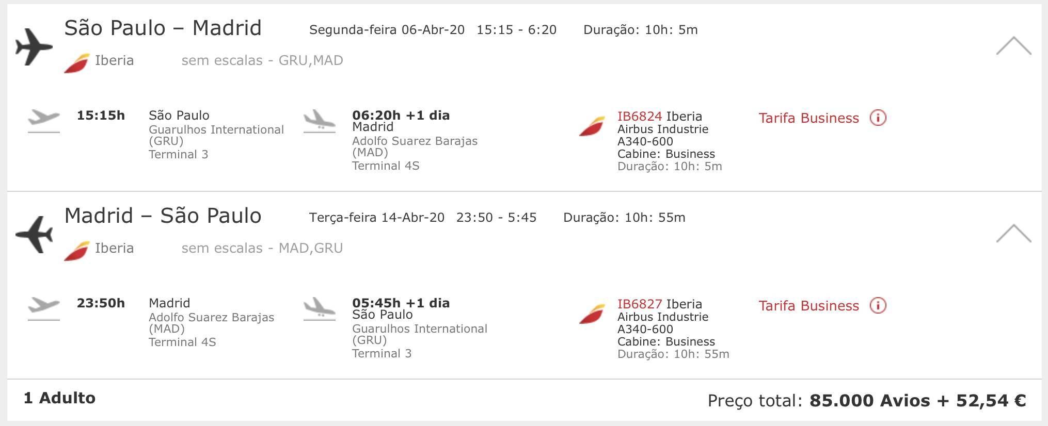Image resolution: width=1048 pixels, height=426 pixels.
Task: Click the outbound flight airplane icon
Action: coord(34,47)
